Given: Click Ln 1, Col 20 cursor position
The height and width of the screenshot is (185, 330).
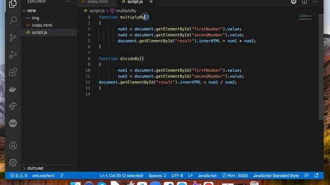Looking at the screenshot, I should click(122, 176).
